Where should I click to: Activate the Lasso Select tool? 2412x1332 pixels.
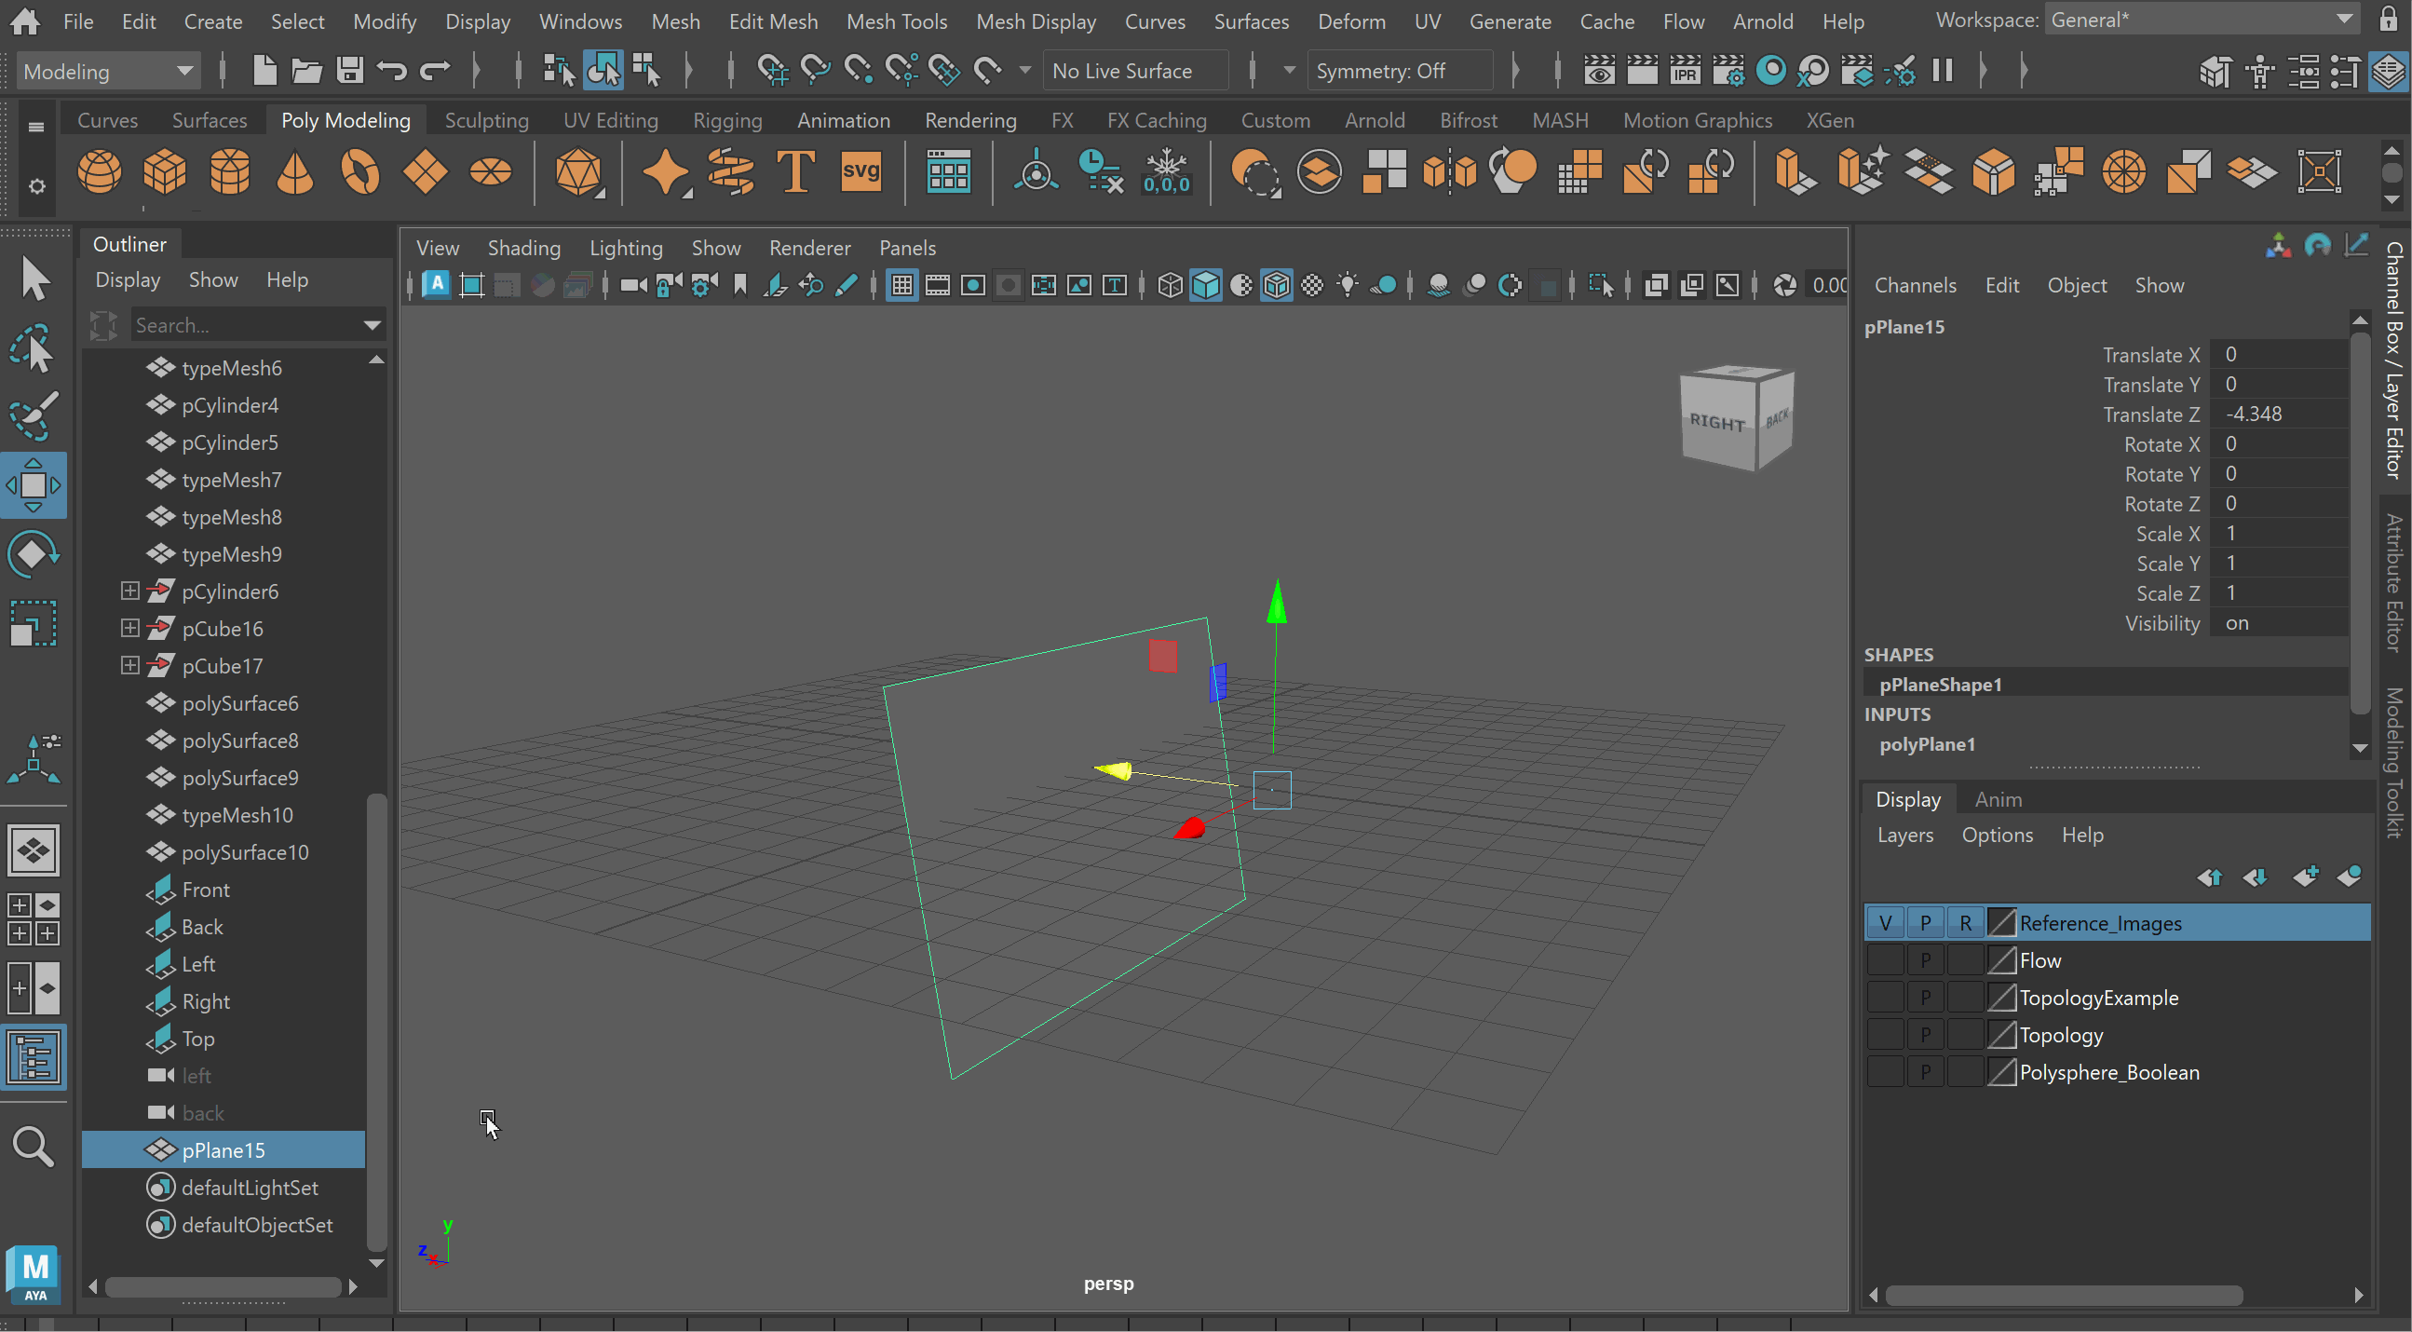pos(34,348)
